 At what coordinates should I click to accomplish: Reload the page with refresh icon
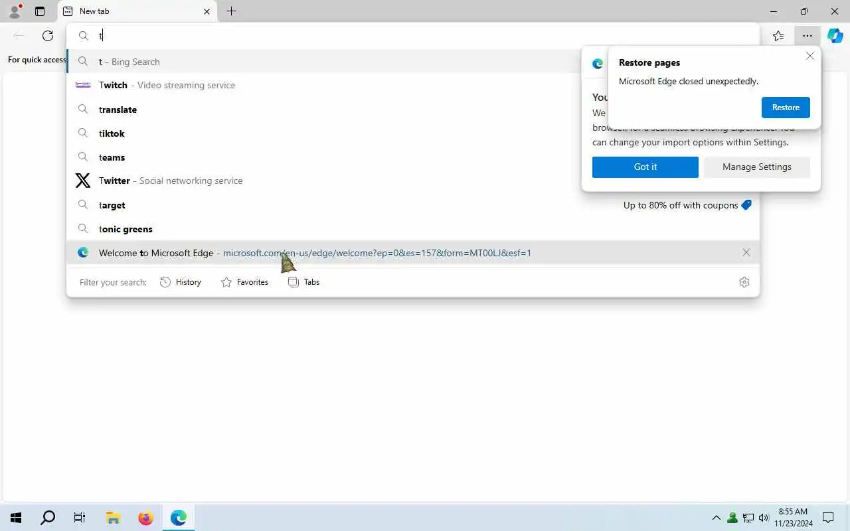pos(48,36)
